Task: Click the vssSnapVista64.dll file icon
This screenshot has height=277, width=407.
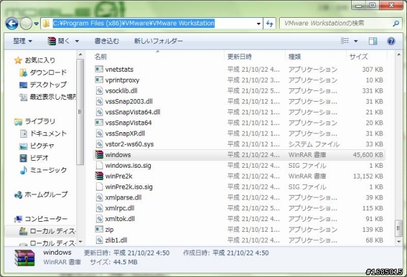Action: 99,112
